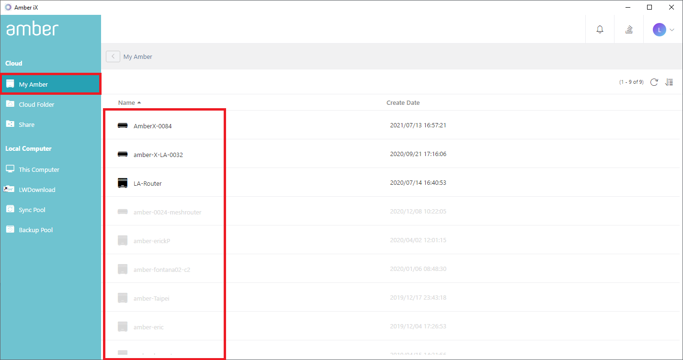This screenshot has width=683, height=360.
Task: Click the Backup Pool icon
Action: point(10,229)
